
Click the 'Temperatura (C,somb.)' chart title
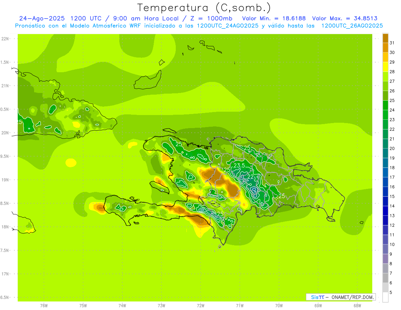[x=204, y=8]
